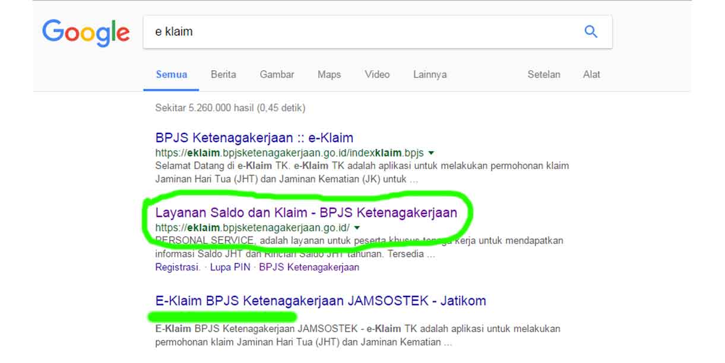Open 'E-Klaim BPJS Ketenagakerjaan JAMSOSTEK - Jatikom' result
Image resolution: width=725 pixels, height=363 pixels.
click(x=321, y=301)
